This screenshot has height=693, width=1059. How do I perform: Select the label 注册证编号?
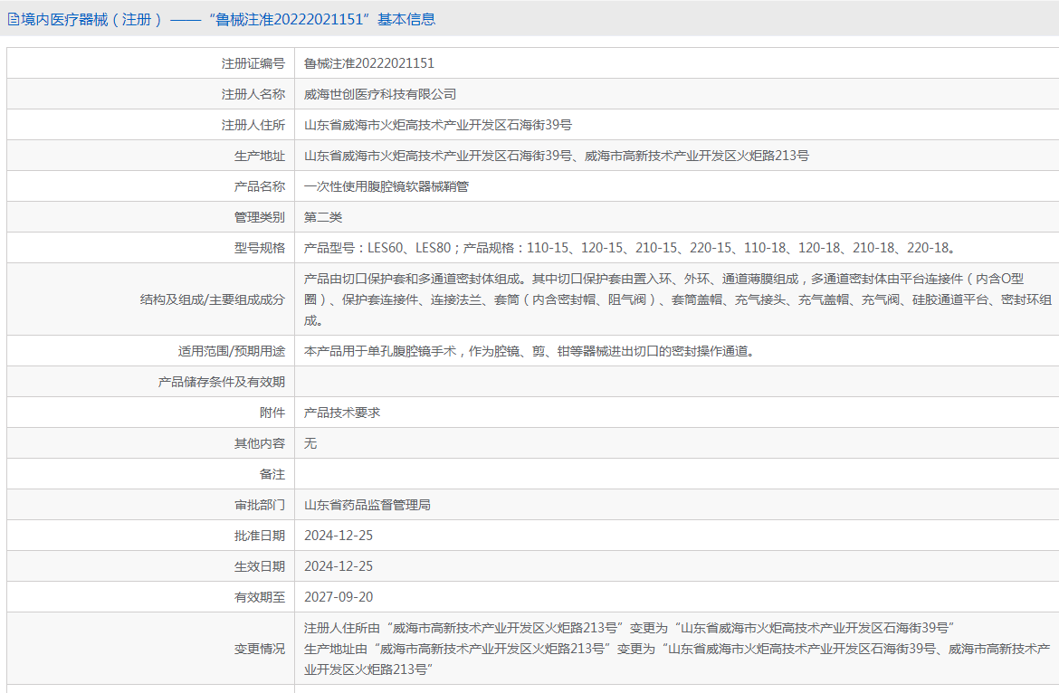pyautogui.click(x=253, y=63)
